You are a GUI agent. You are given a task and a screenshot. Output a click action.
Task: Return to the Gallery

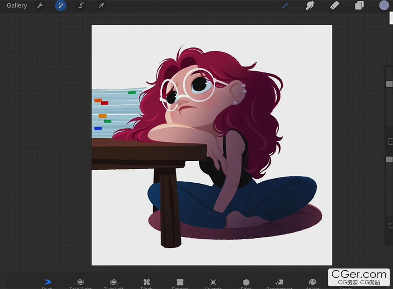17,5
